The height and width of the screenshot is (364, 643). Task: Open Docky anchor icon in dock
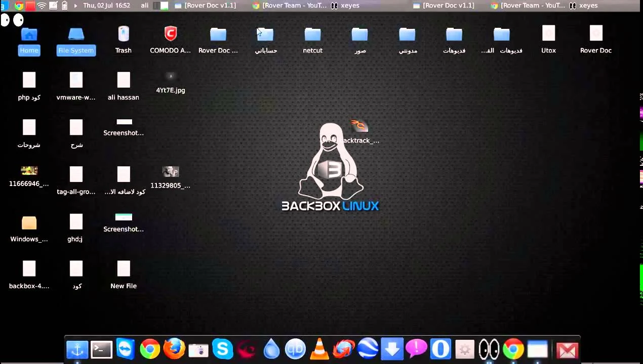pos(77,349)
